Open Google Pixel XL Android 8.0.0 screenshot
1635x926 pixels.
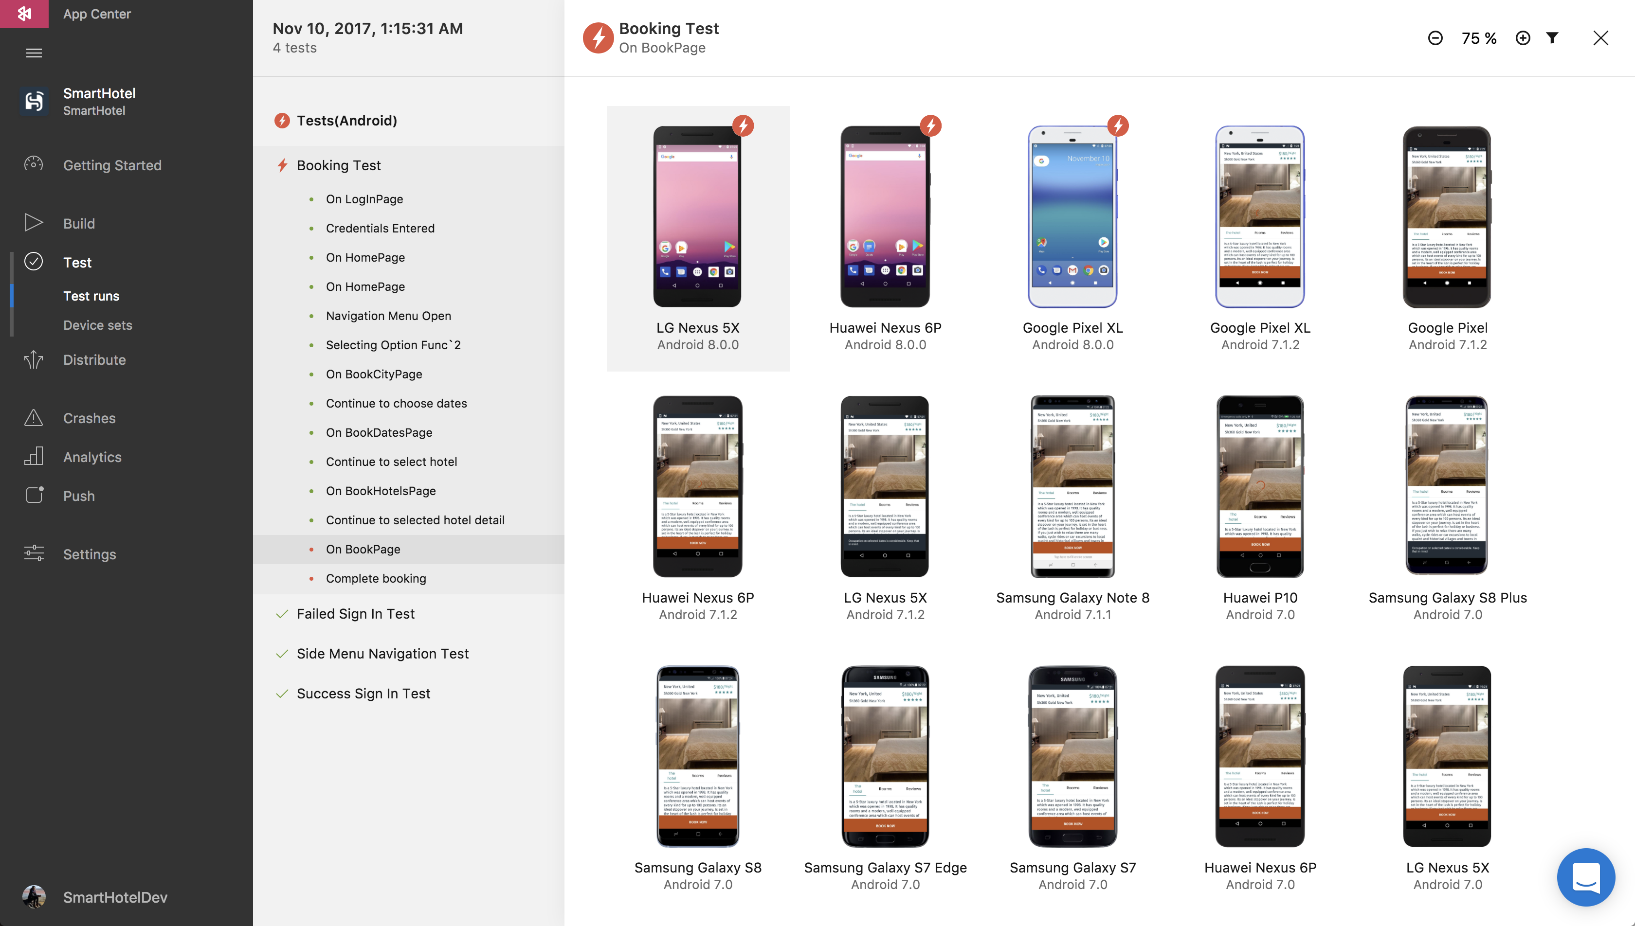point(1072,216)
